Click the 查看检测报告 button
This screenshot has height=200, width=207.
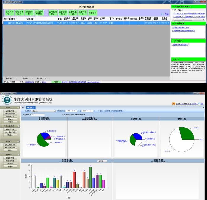53,13
